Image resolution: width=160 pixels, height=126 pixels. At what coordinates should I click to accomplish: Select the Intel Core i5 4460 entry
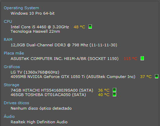point(40,27)
